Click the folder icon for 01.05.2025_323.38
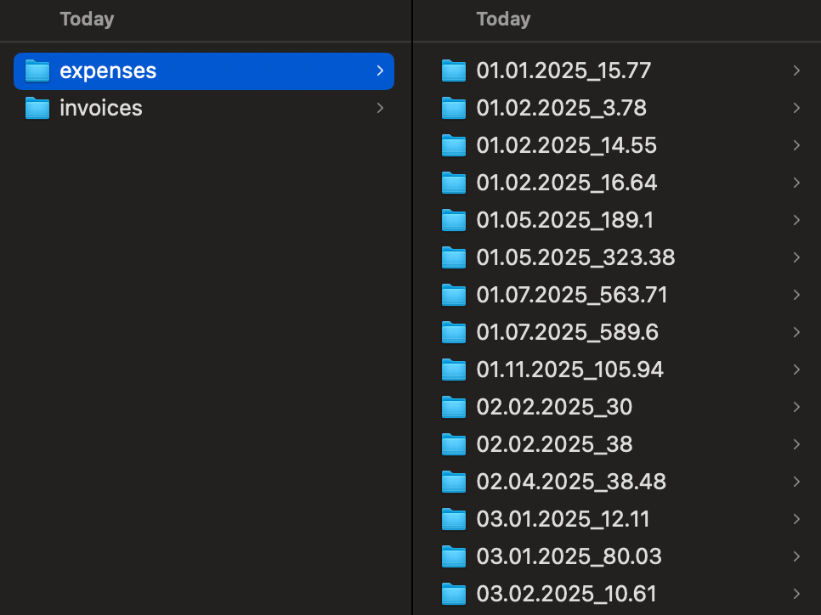821x615 pixels. coord(453,257)
